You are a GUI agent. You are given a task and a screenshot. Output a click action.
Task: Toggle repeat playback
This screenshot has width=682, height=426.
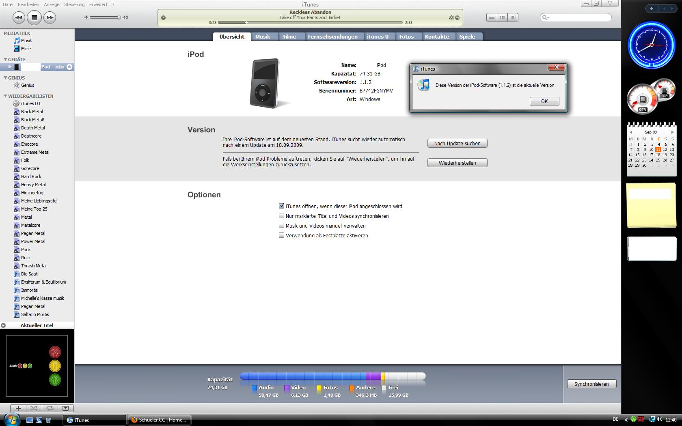click(50, 408)
